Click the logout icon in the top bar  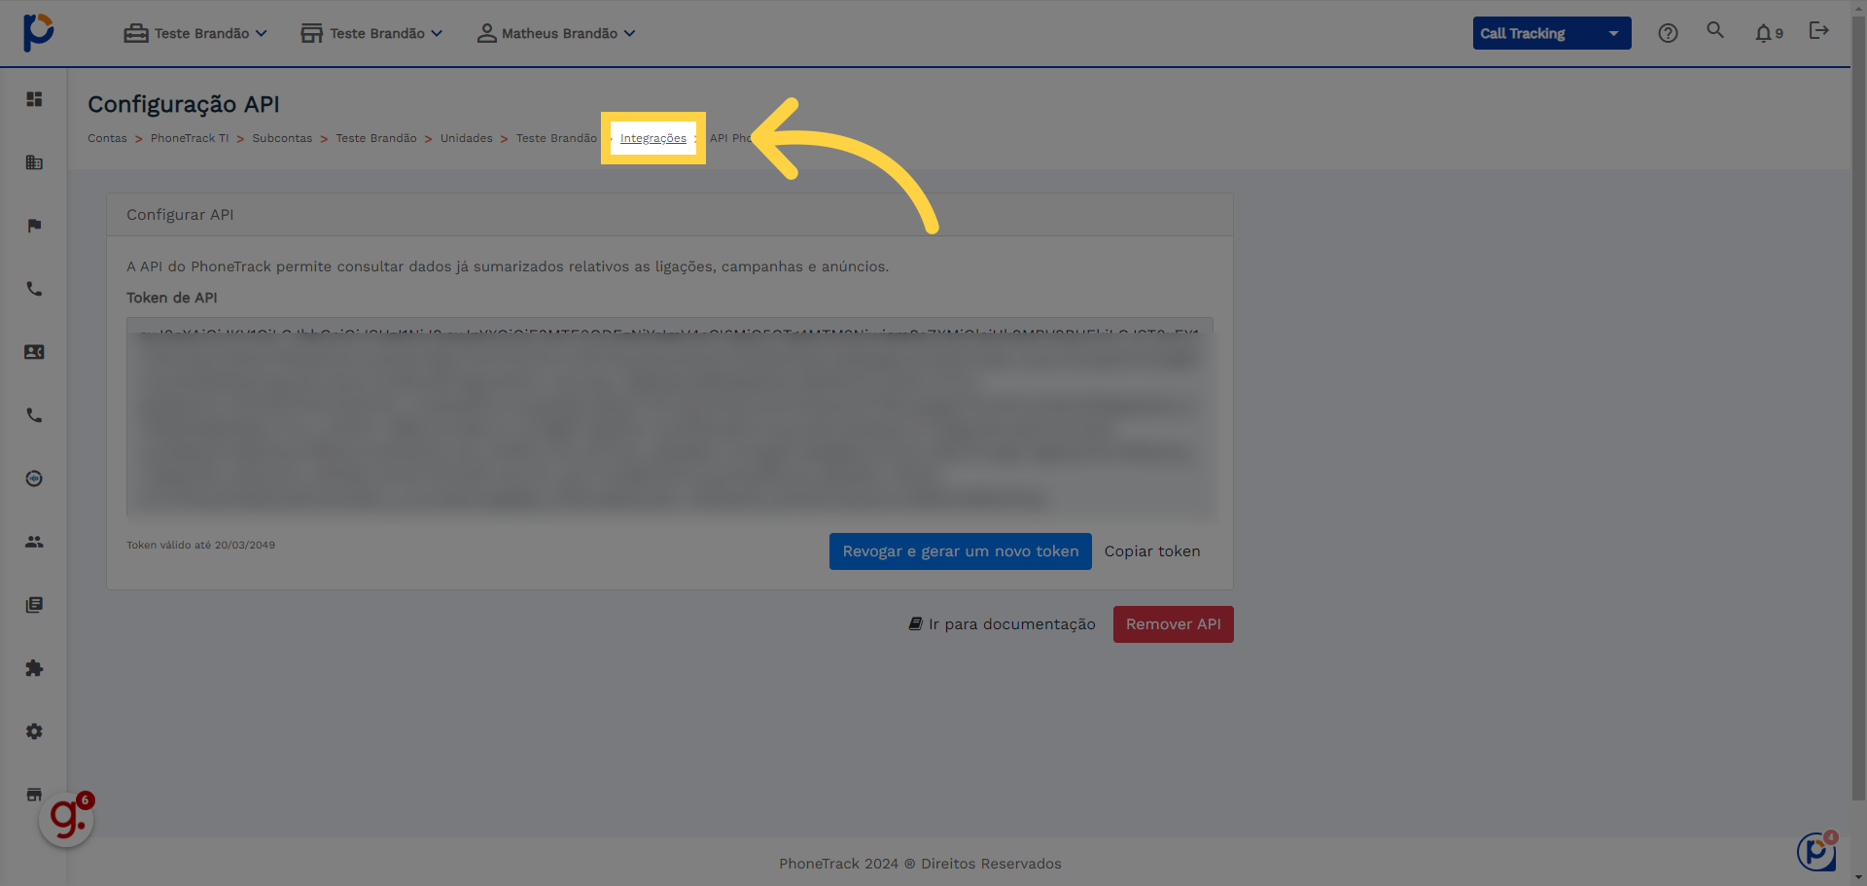coord(1818,30)
